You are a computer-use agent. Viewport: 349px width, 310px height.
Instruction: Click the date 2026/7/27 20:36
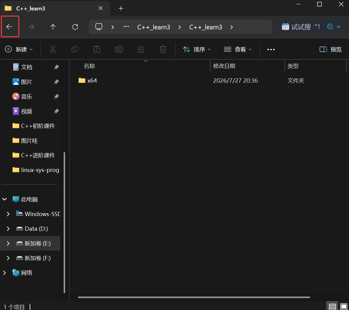[x=236, y=80]
